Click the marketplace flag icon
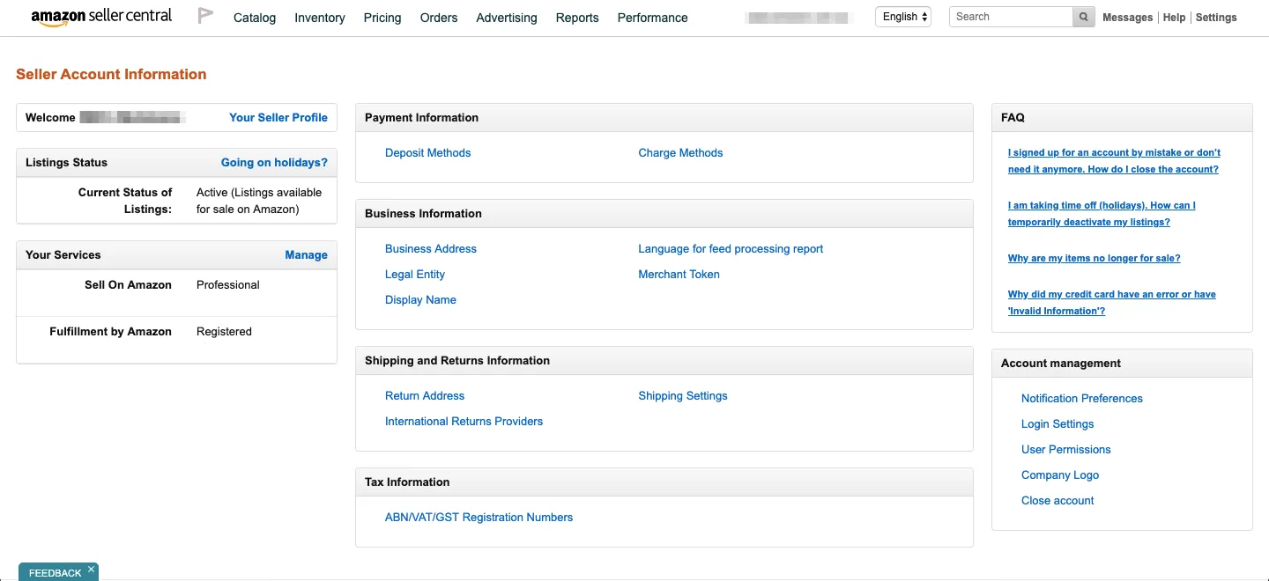1269x581 pixels. tap(205, 16)
